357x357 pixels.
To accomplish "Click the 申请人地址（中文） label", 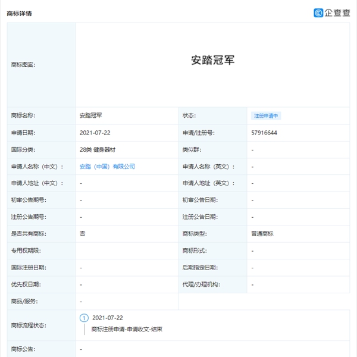I will [x=37, y=183].
